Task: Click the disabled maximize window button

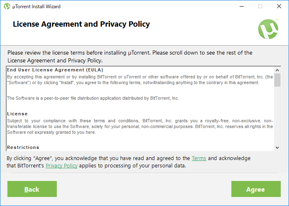Action: pyautogui.click(x=260, y=7)
